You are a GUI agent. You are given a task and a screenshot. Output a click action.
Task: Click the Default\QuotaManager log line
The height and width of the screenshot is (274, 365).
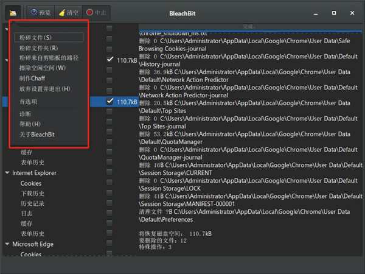pyautogui.click(x=170, y=142)
